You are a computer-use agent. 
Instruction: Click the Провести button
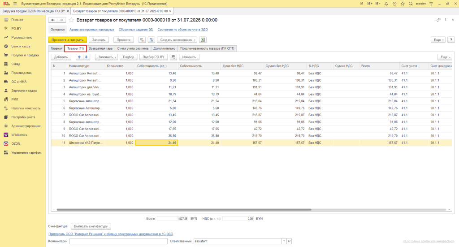coord(123,40)
